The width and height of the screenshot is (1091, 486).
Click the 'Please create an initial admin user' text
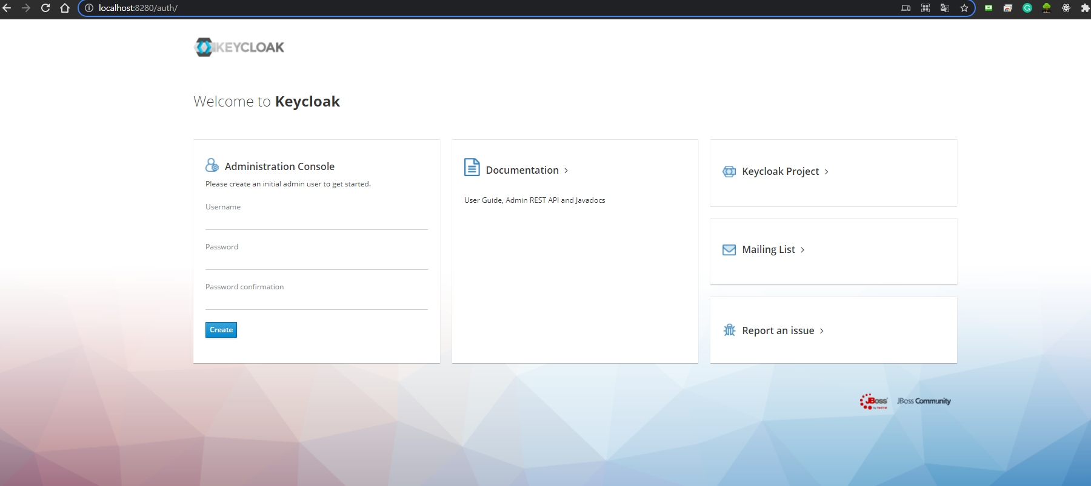point(288,184)
